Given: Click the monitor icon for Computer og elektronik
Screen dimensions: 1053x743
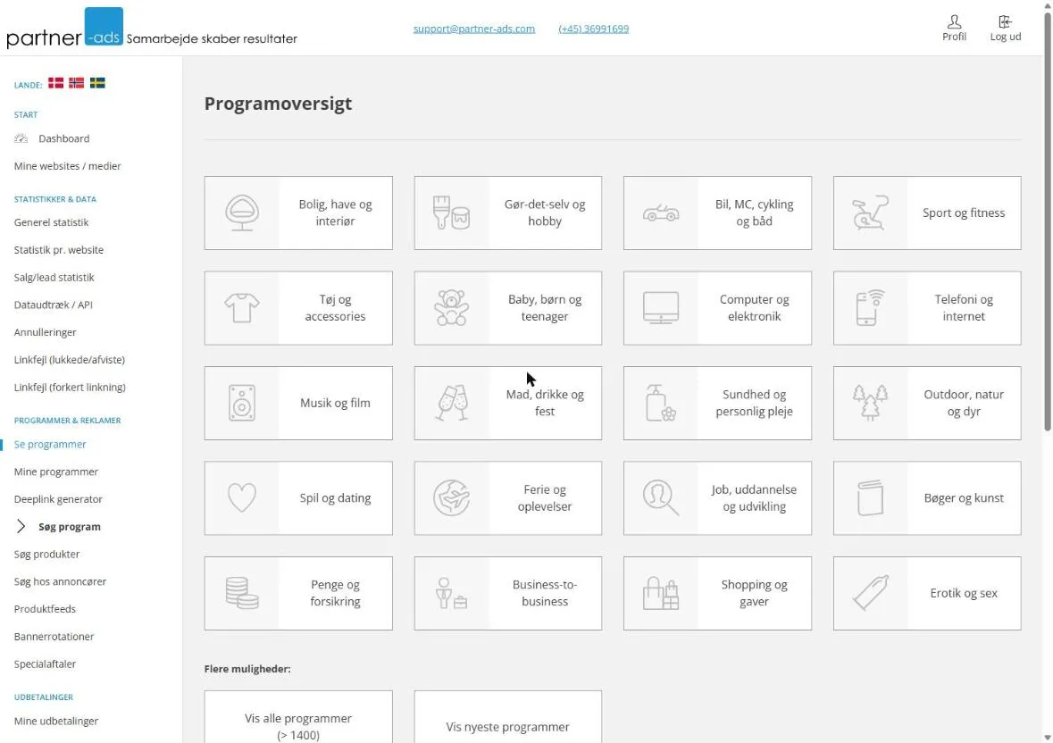Looking at the screenshot, I should (661, 308).
